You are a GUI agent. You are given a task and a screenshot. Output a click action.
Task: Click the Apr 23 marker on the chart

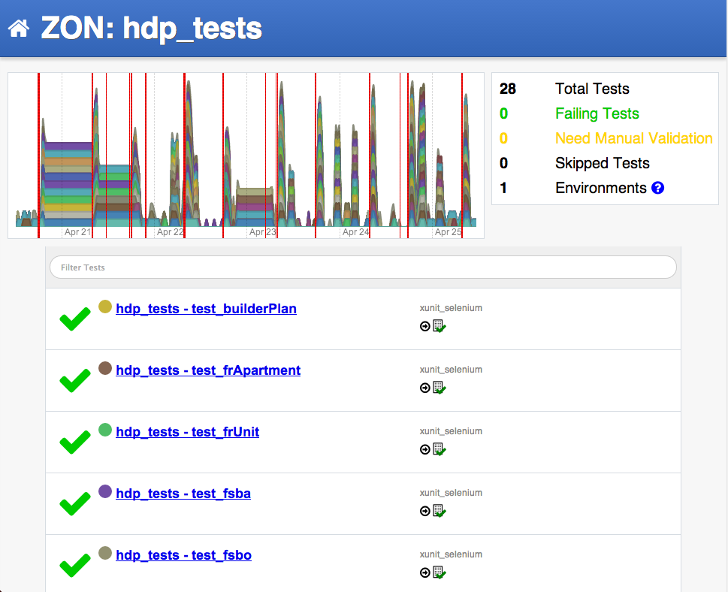(x=262, y=232)
